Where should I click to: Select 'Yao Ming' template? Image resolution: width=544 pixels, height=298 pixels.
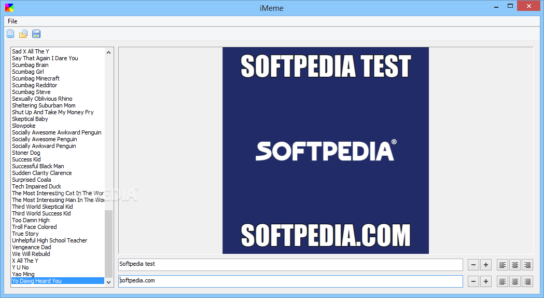(x=23, y=275)
